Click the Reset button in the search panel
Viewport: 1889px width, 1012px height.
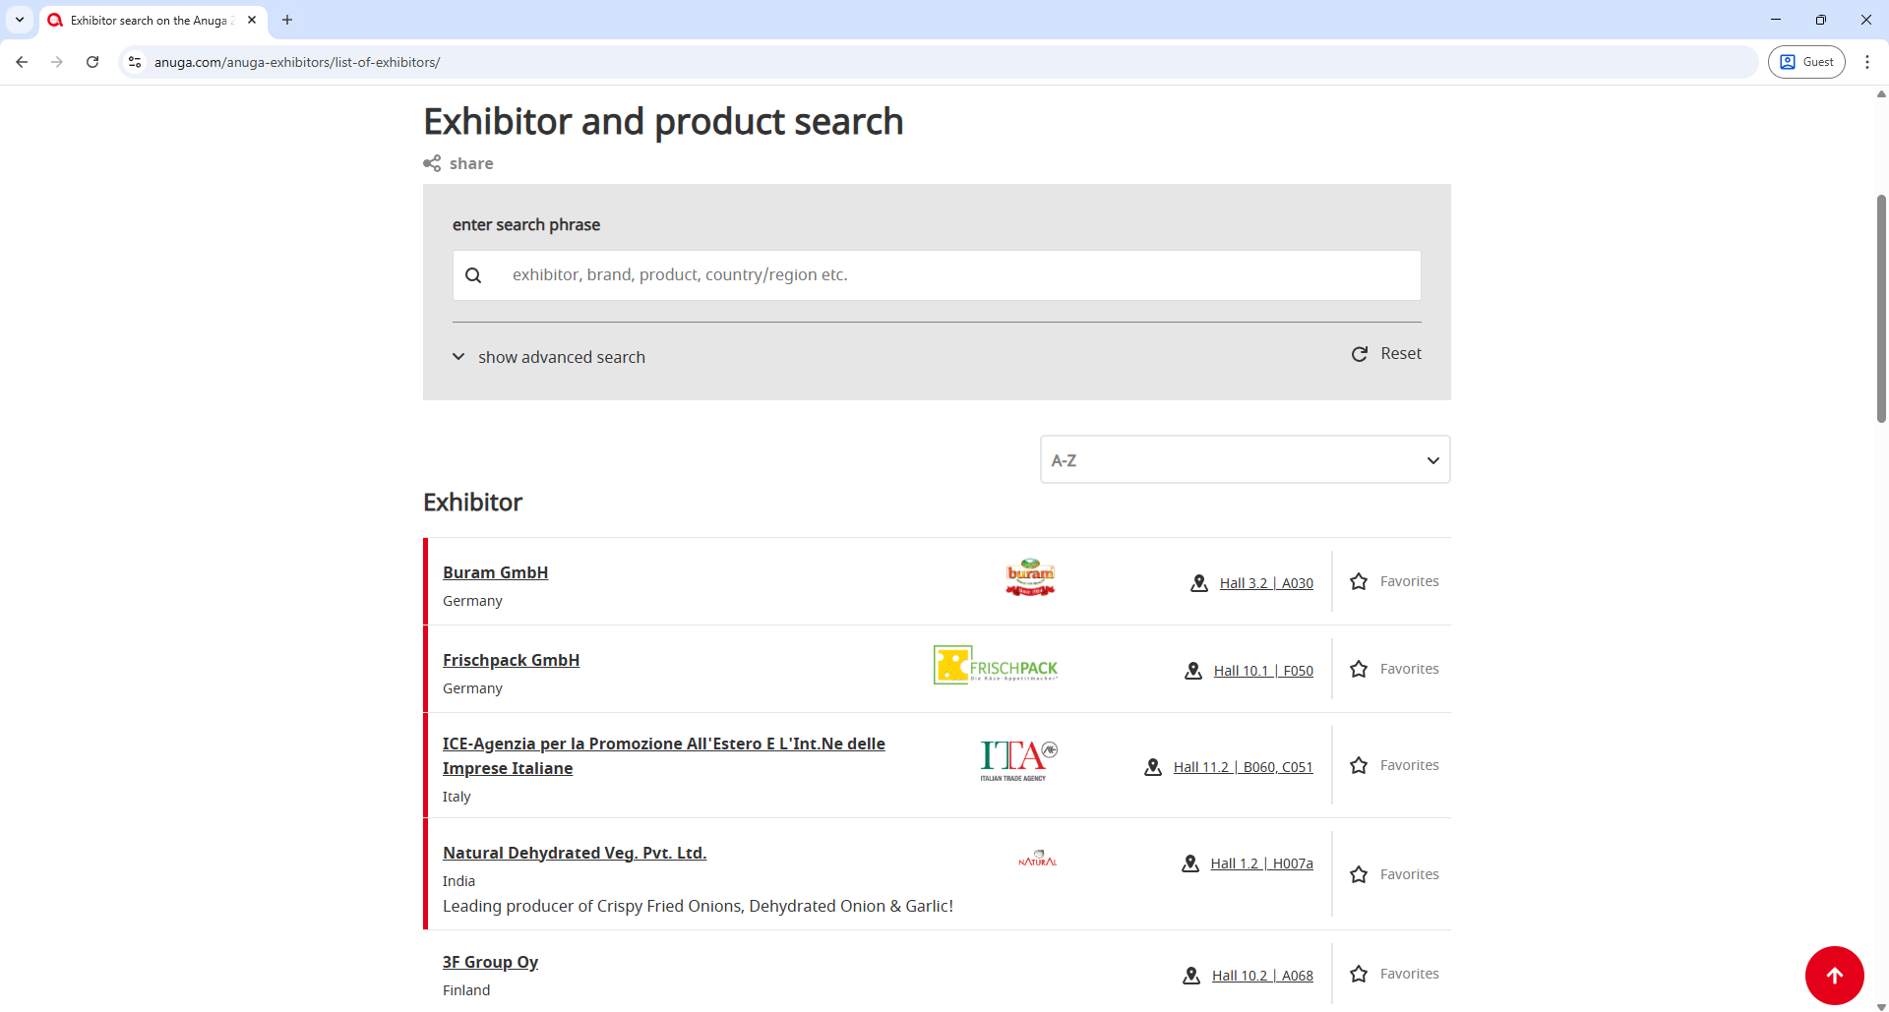tap(1386, 353)
